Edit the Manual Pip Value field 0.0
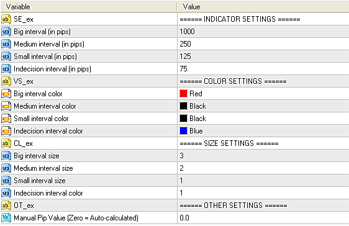Viewport: 349px width, 226px height. coord(263,218)
